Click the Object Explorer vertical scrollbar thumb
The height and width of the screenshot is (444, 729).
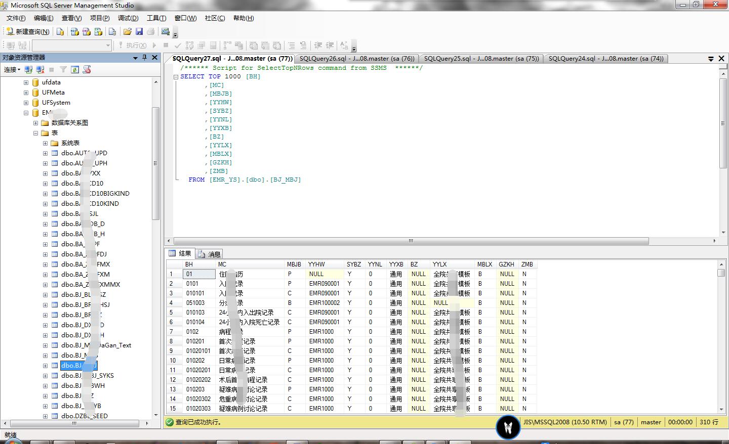[156, 163]
